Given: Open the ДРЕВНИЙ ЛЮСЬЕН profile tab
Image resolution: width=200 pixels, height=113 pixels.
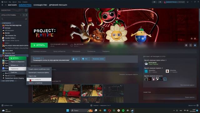Looking at the screenshot, I should 58,5.
